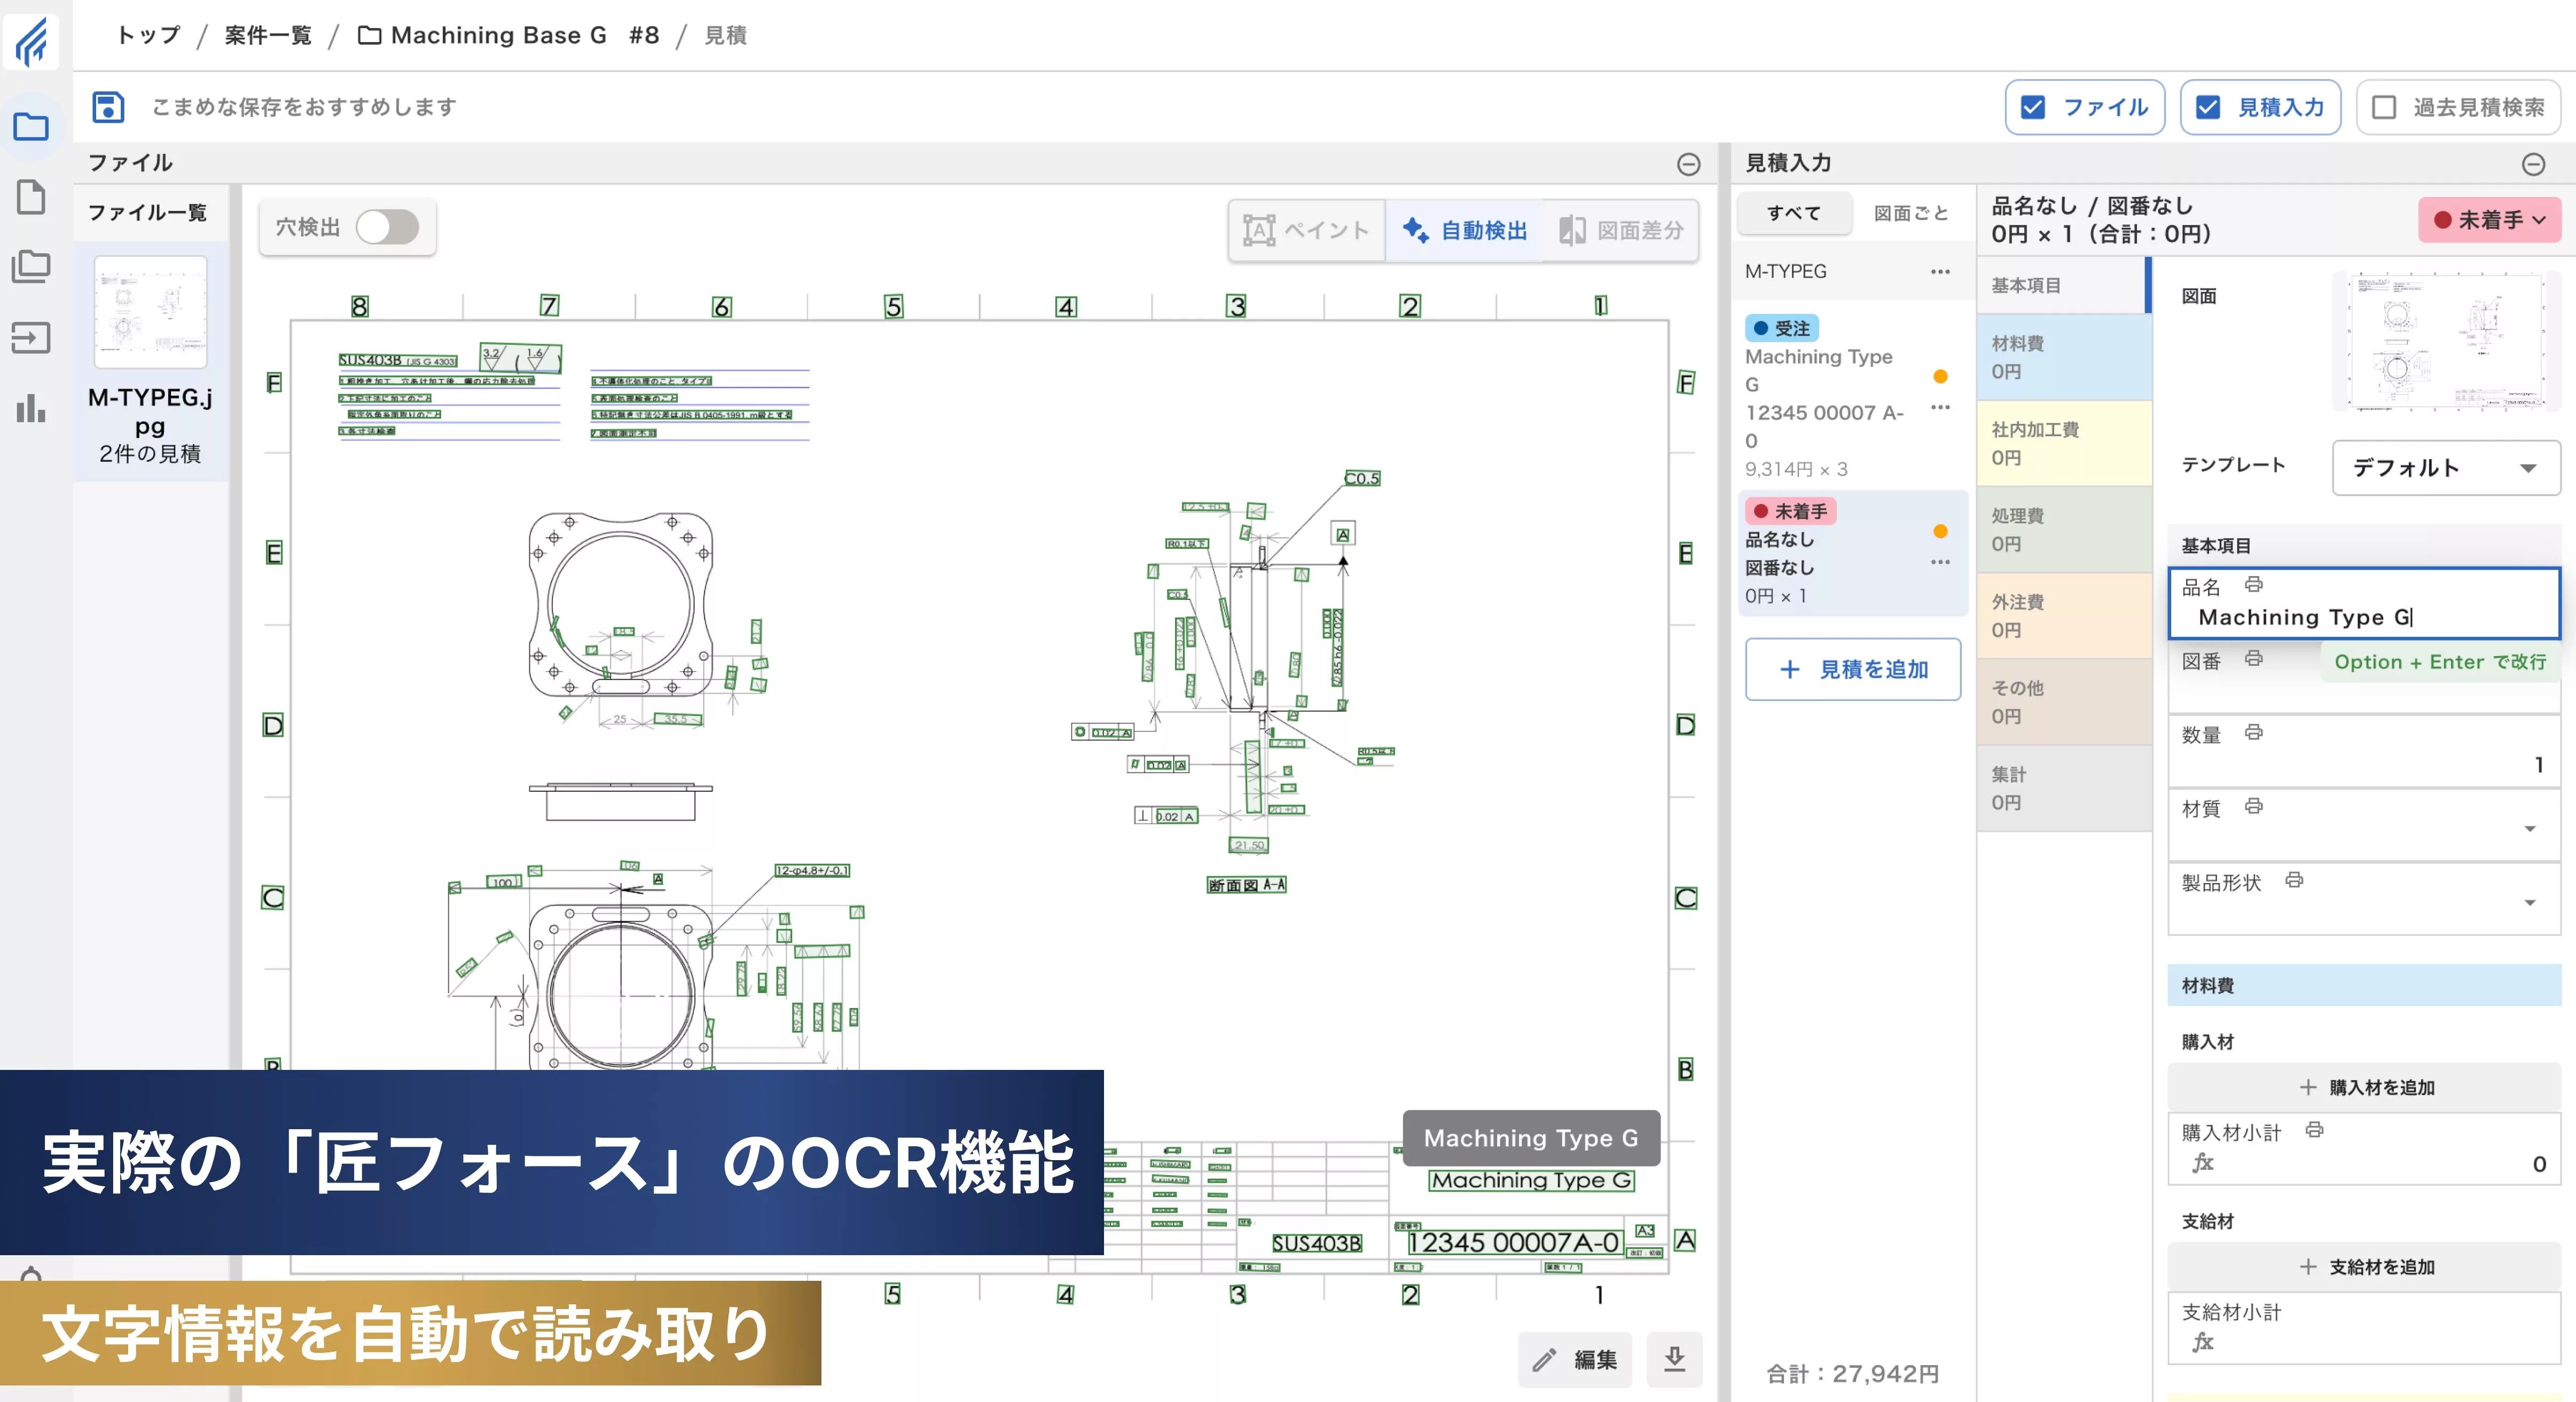Click the print icon next to 品名

2253,585
